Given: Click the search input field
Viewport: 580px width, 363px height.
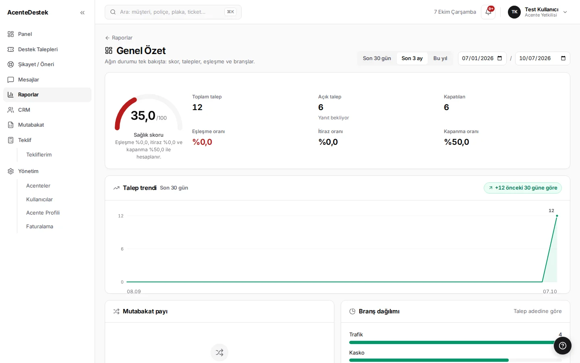Looking at the screenshot, I should [x=173, y=12].
